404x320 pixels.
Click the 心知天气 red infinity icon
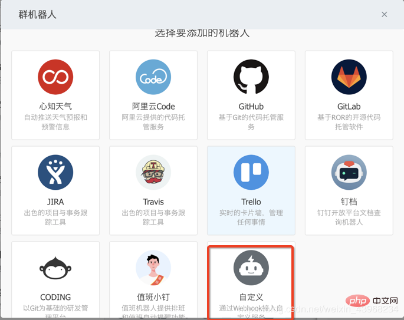point(55,77)
